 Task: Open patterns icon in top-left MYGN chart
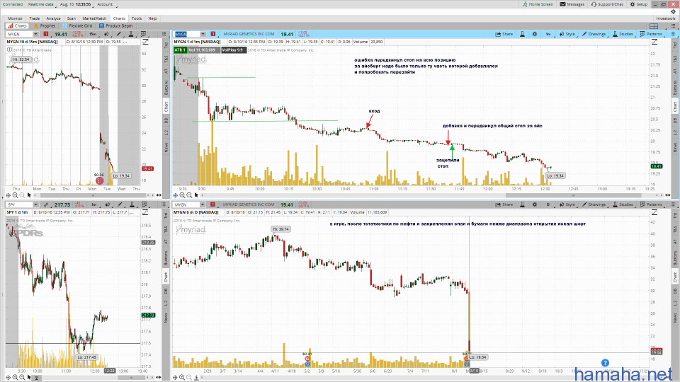click(144, 34)
